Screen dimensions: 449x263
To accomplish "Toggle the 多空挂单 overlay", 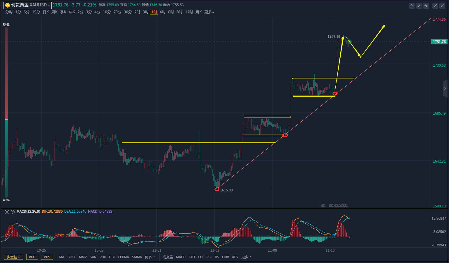I will (x=14, y=257).
